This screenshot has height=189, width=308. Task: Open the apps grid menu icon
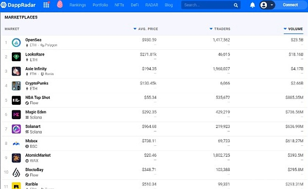[x=46, y=5]
